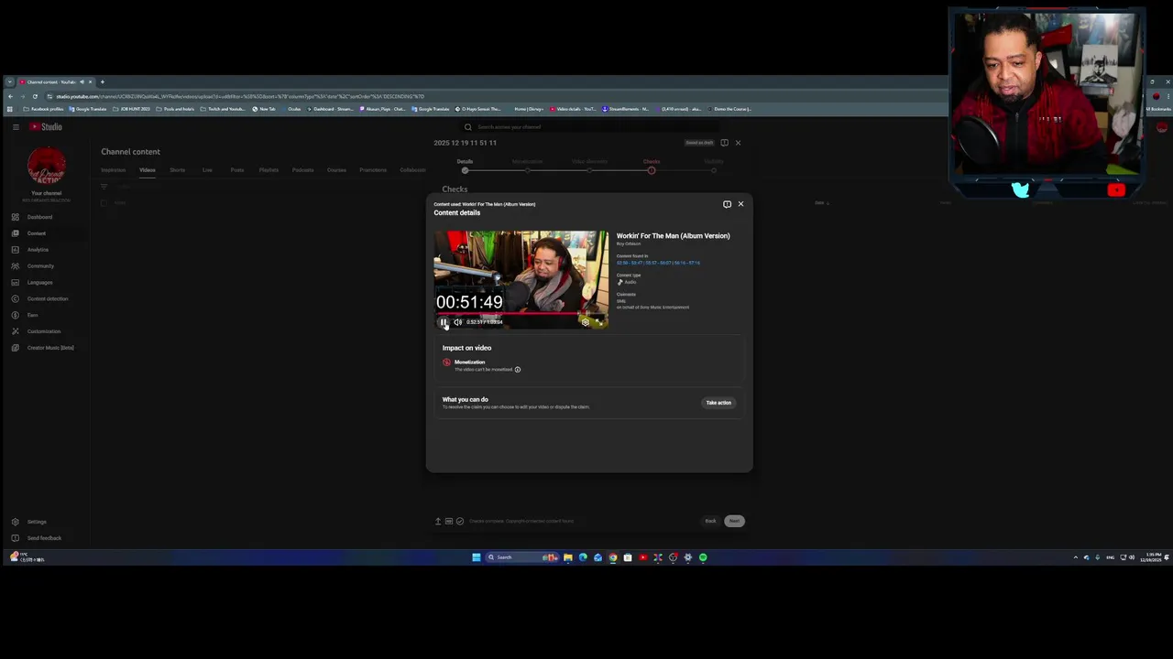Viewport: 1173px width, 659px height.
Task: Switch to the Posts tab
Action: click(x=237, y=170)
